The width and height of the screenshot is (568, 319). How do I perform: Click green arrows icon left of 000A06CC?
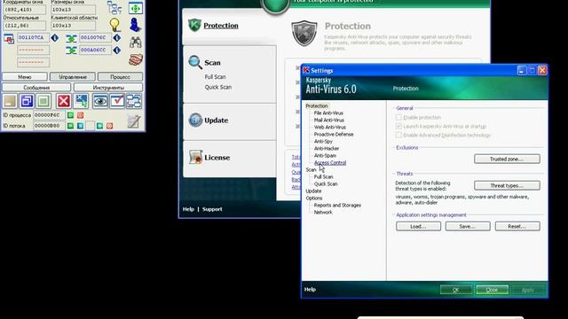coord(71,51)
